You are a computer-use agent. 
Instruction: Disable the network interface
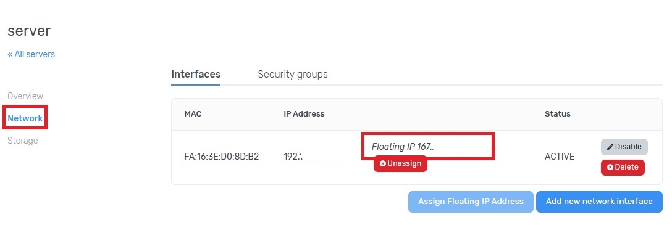pyautogui.click(x=624, y=147)
